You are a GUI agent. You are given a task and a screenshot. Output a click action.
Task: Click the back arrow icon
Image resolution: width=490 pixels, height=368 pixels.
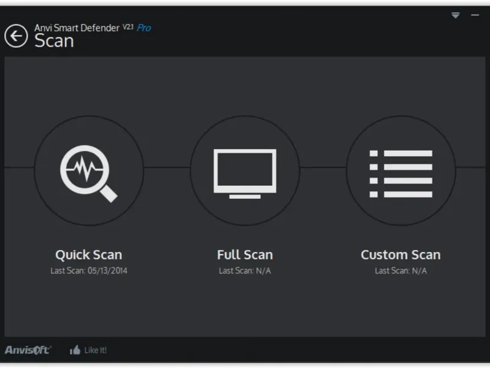pos(16,36)
